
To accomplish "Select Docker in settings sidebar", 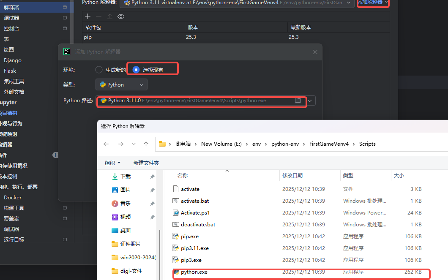I will click(13, 198).
